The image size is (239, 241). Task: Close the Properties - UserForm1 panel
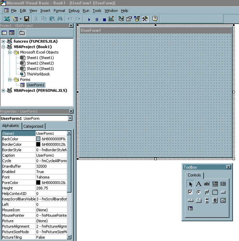(71, 111)
